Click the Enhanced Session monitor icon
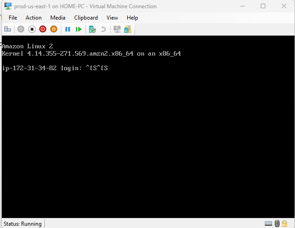Image resolution: width=295 pixels, height=228 pixels. [117, 29]
